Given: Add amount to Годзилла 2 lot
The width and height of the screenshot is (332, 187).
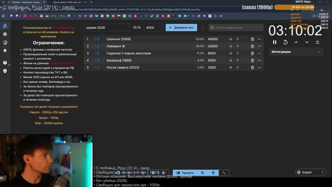Looking at the screenshot, I should pos(231,53).
